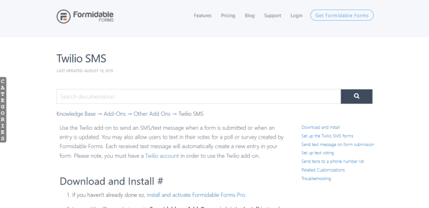Click the Twilio SMS breadcrumb text

[x=191, y=114]
